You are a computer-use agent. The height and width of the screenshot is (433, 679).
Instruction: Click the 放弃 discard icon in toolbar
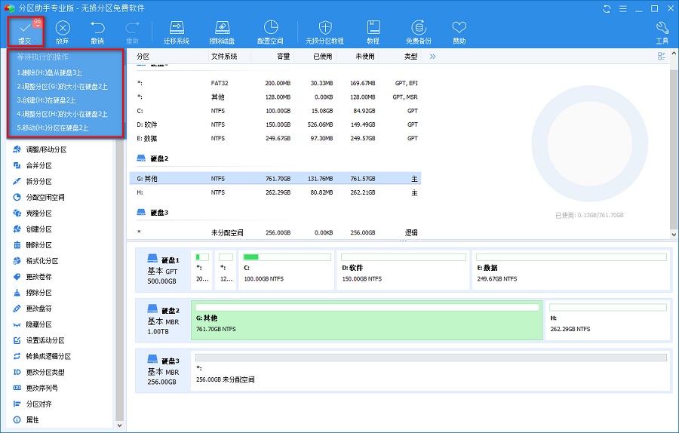click(x=62, y=29)
